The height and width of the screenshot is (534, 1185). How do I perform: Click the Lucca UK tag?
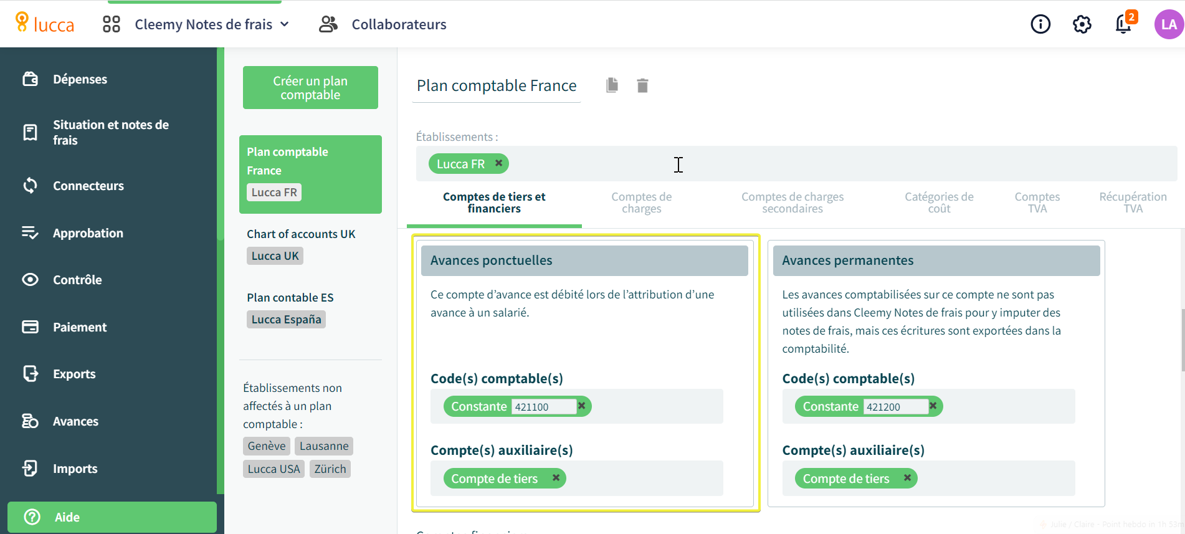275,256
